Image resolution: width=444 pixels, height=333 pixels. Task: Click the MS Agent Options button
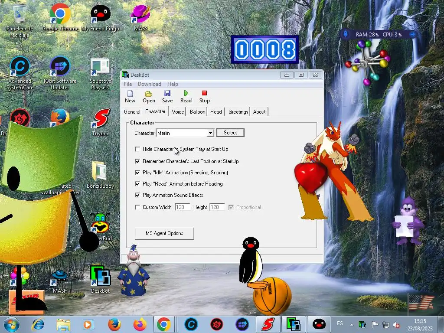[x=164, y=233]
